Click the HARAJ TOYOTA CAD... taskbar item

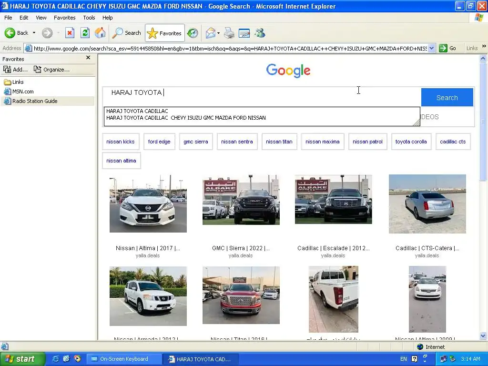[201, 359]
